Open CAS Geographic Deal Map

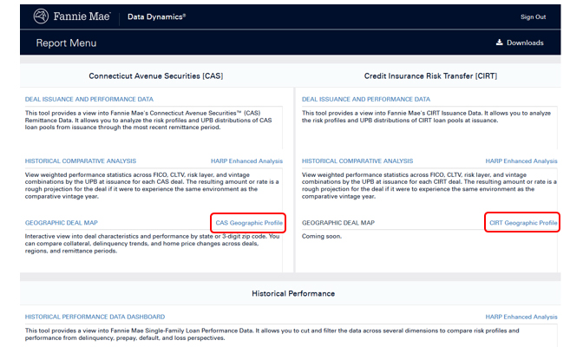coord(62,223)
